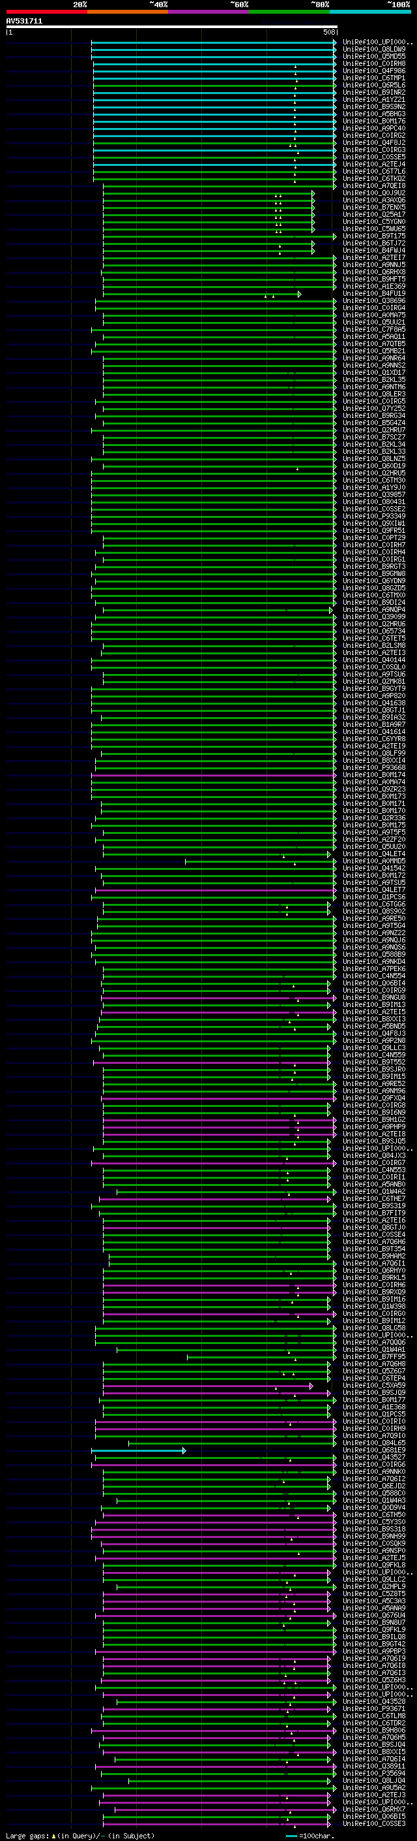Open hit UniRef100_Q8LDW9
The height and width of the screenshot is (1841, 417).
pyautogui.click(x=374, y=50)
